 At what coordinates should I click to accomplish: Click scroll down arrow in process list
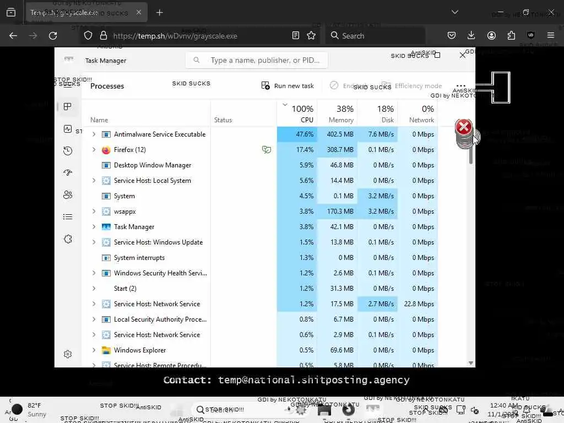click(x=471, y=363)
